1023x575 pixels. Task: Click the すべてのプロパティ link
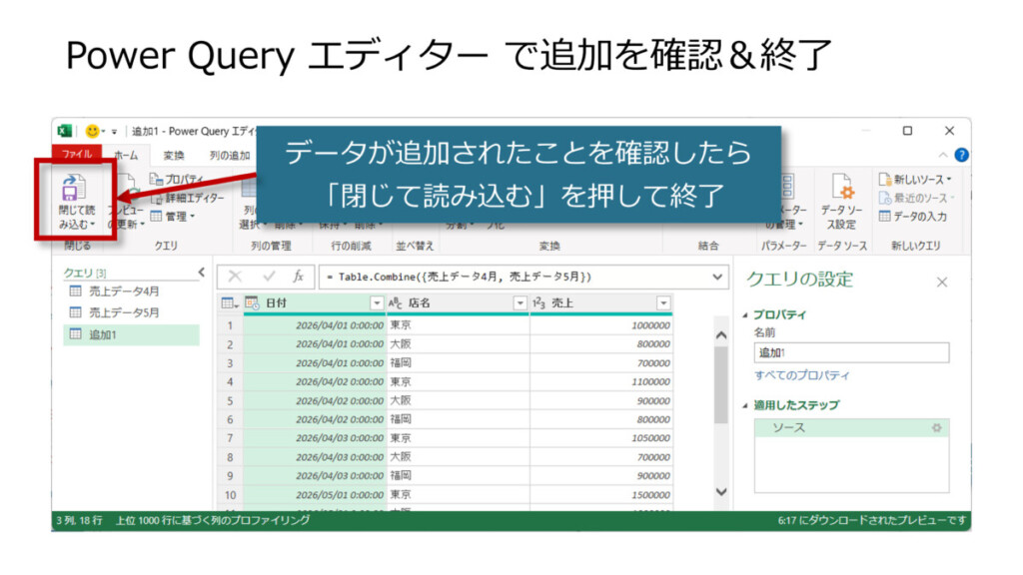tap(802, 375)
